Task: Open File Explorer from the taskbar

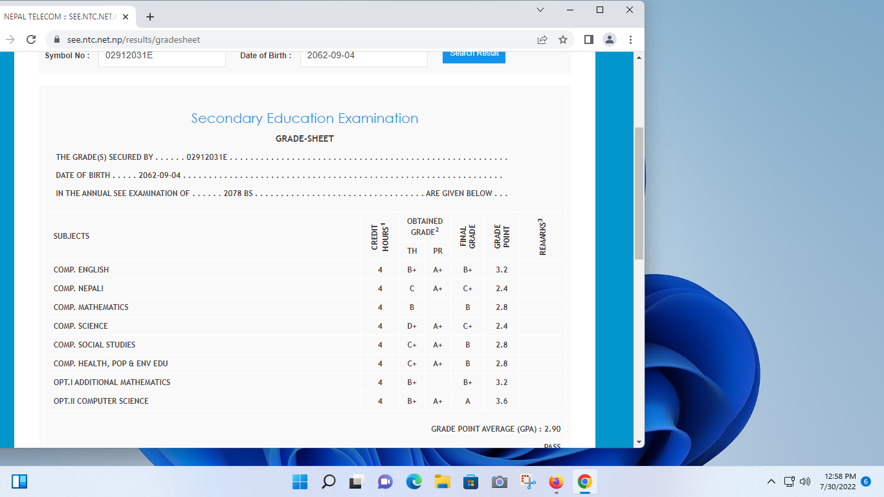Action: (442, 481)
